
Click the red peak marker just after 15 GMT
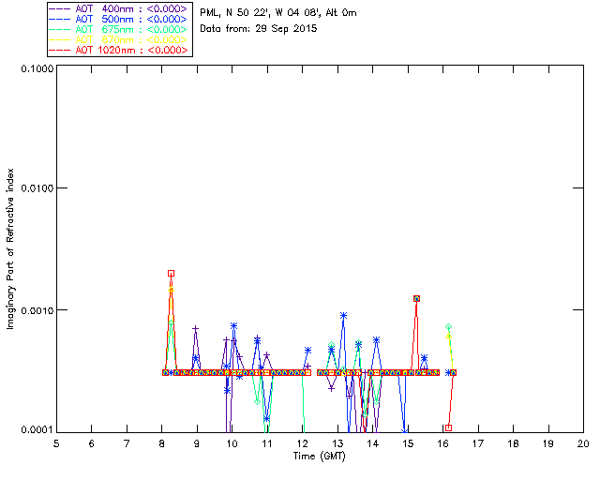[416, 298]
